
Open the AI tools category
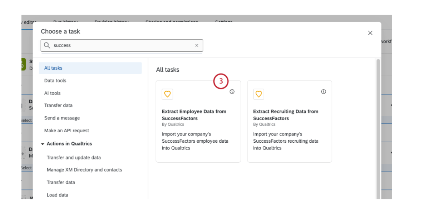coord(53,93)
